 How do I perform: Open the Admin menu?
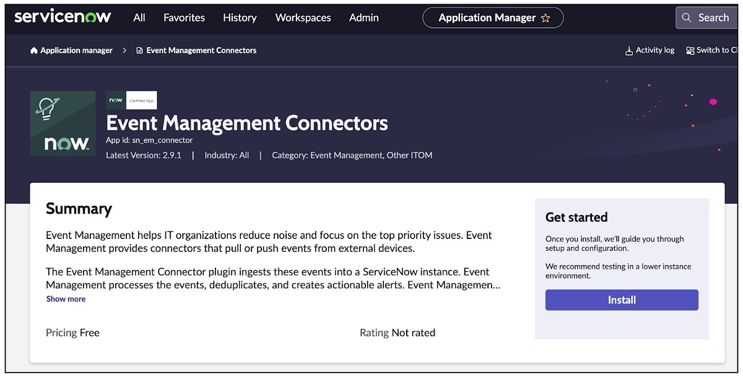tap(363, 17)
